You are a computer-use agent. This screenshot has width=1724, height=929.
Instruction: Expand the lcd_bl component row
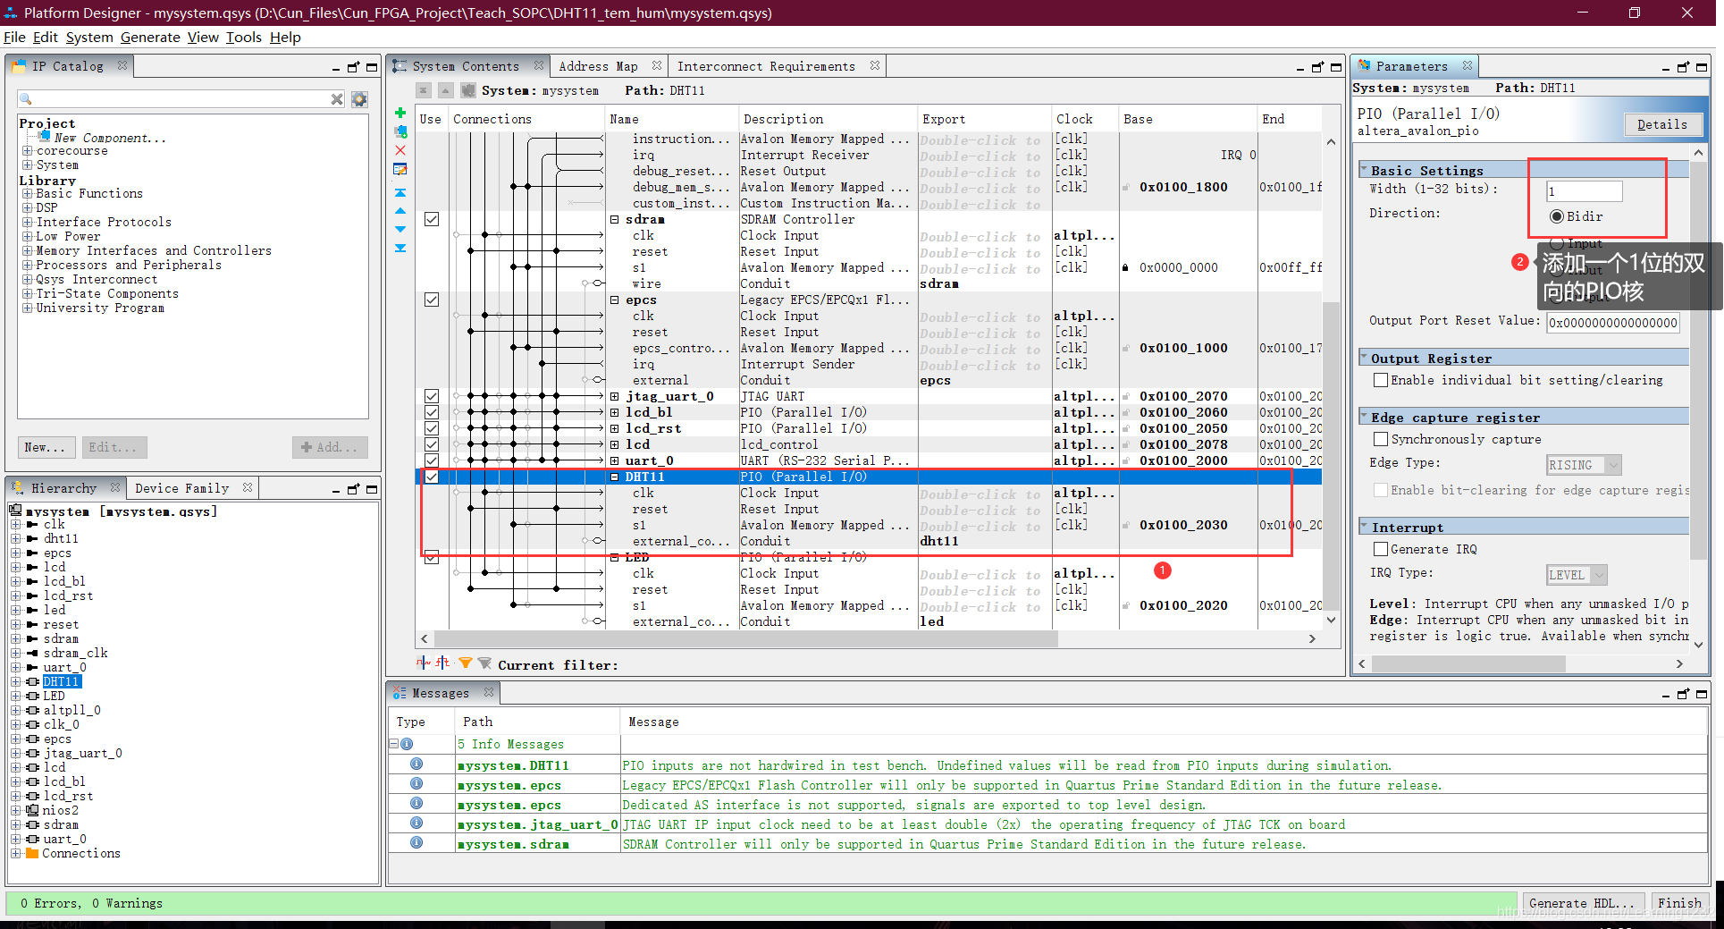pos(615,412)
